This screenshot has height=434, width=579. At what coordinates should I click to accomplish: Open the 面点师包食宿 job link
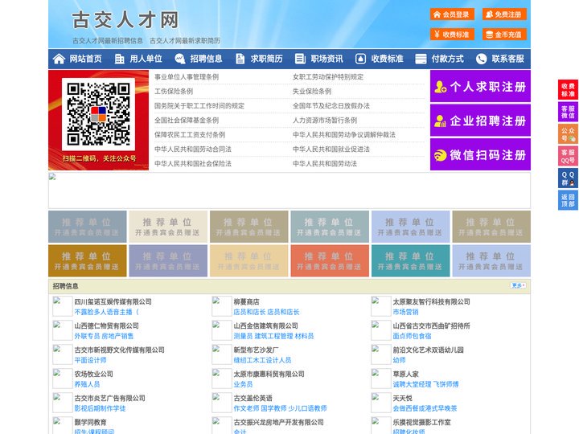point(412,336)
